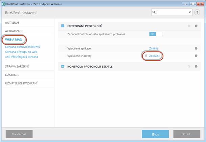This screenshot has width=206, height=142.
Task: Minimize the ESET window
Action: [185, 4]
